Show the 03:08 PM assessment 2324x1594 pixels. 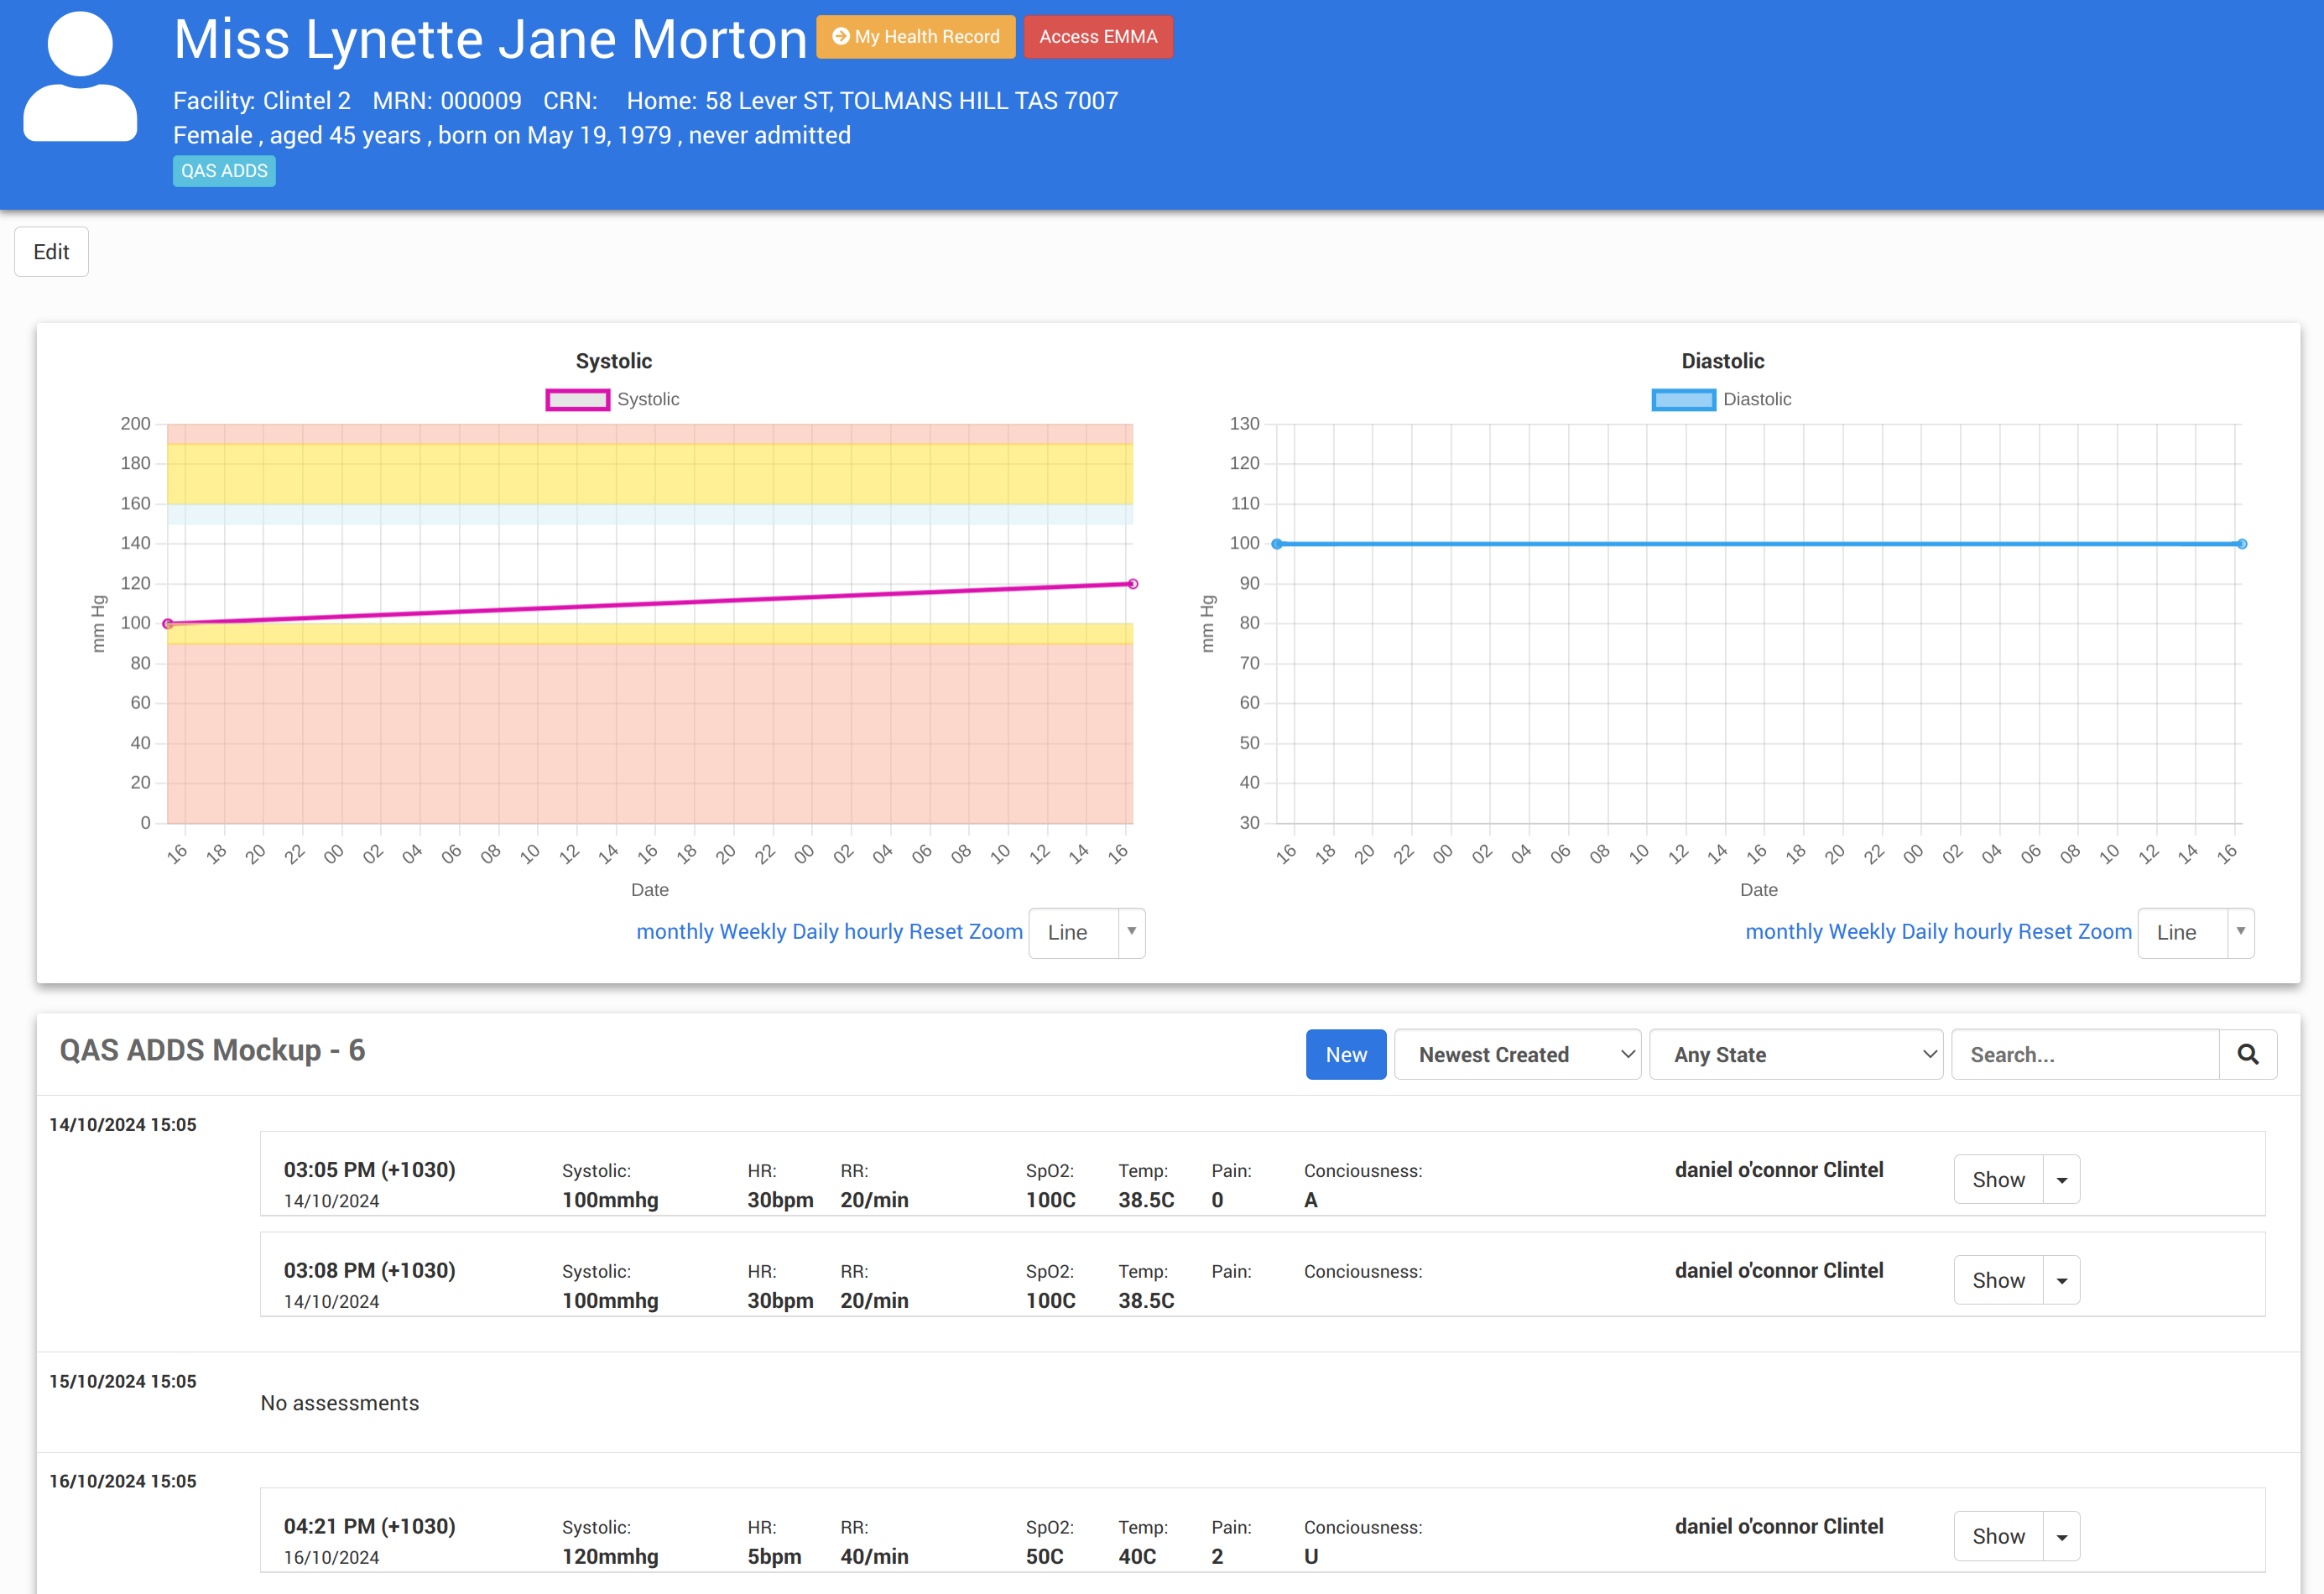1997,1280
